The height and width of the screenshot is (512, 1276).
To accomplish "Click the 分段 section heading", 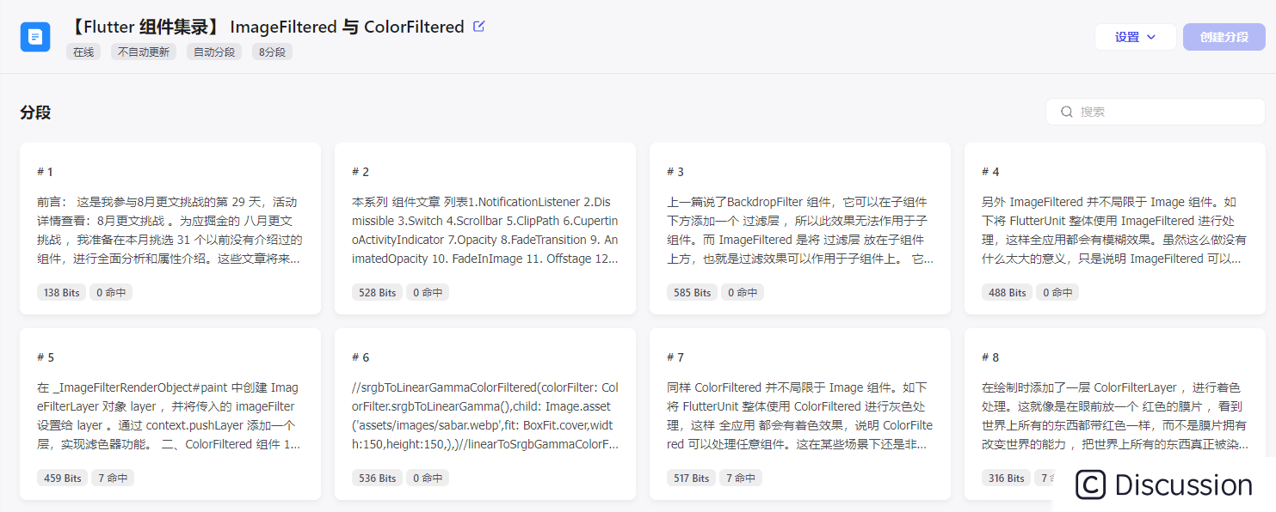I will [35, 113].
